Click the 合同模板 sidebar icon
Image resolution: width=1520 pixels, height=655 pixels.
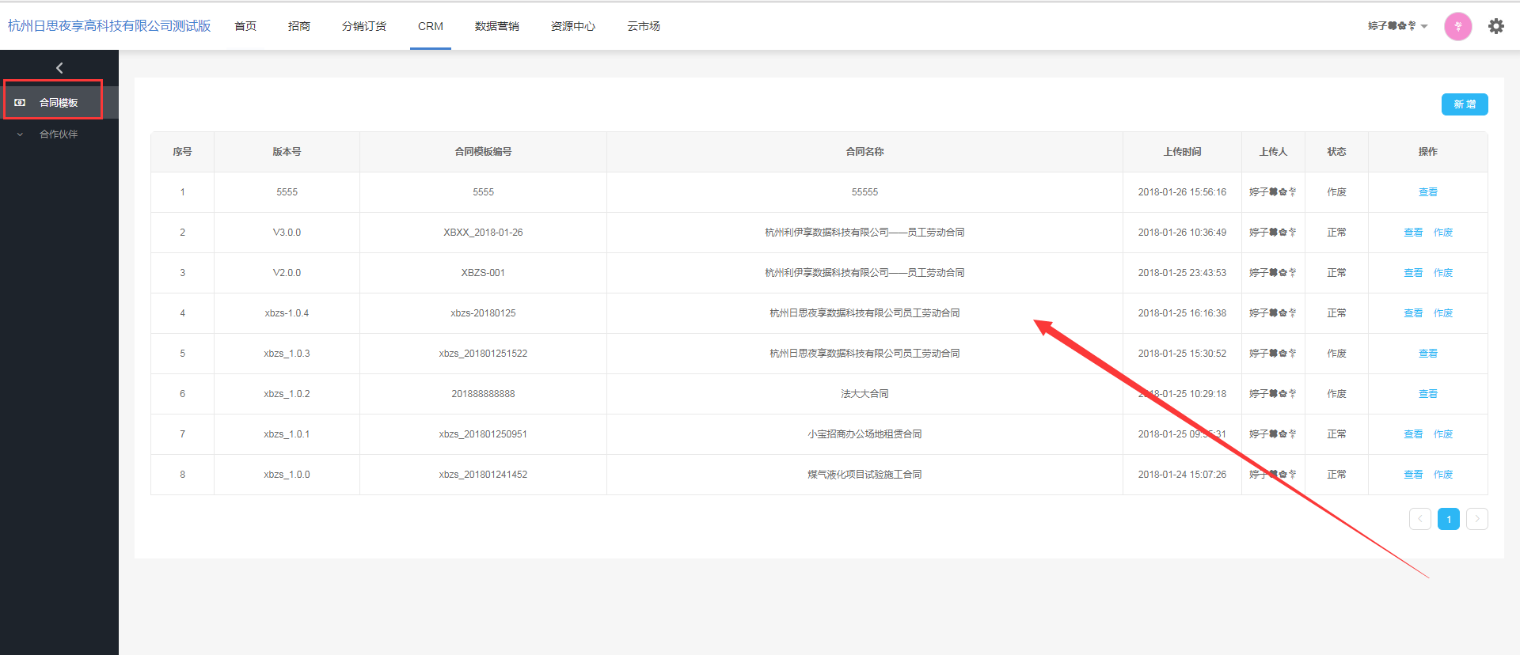click(x=21, y=103)
